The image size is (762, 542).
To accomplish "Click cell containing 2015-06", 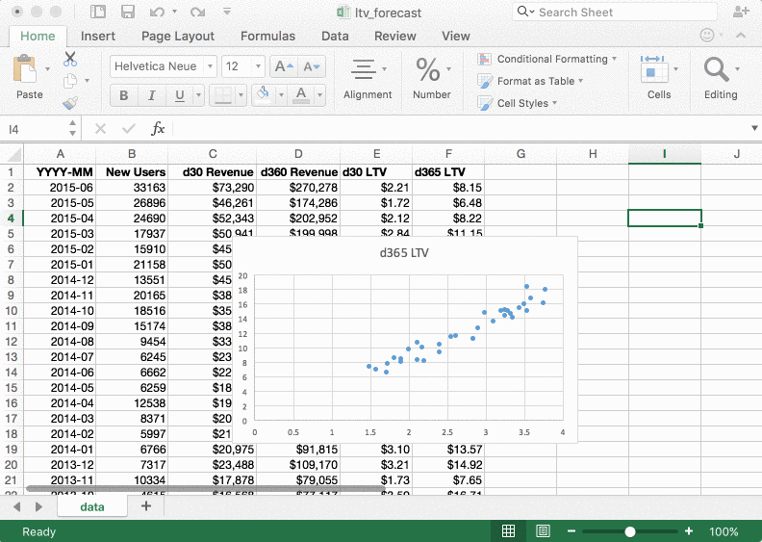I will pos(60,187).
